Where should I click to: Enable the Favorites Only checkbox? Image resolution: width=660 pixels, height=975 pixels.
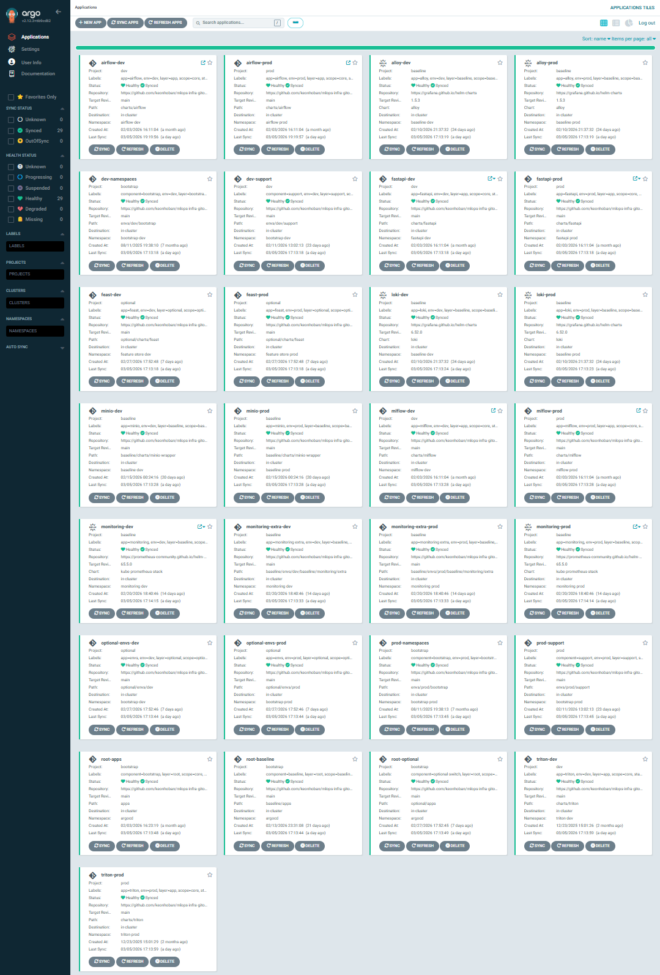click(11, 97)
